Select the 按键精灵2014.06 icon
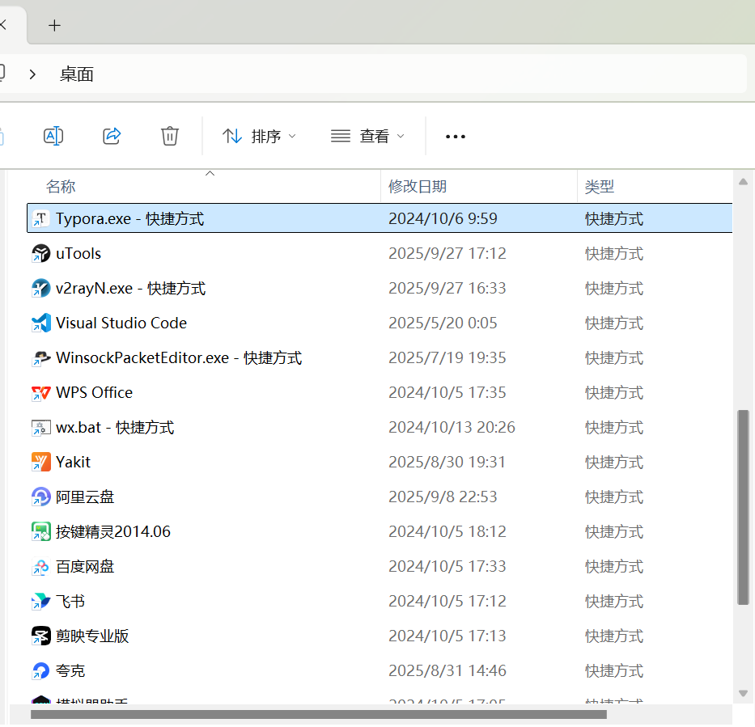 (41, 531)
